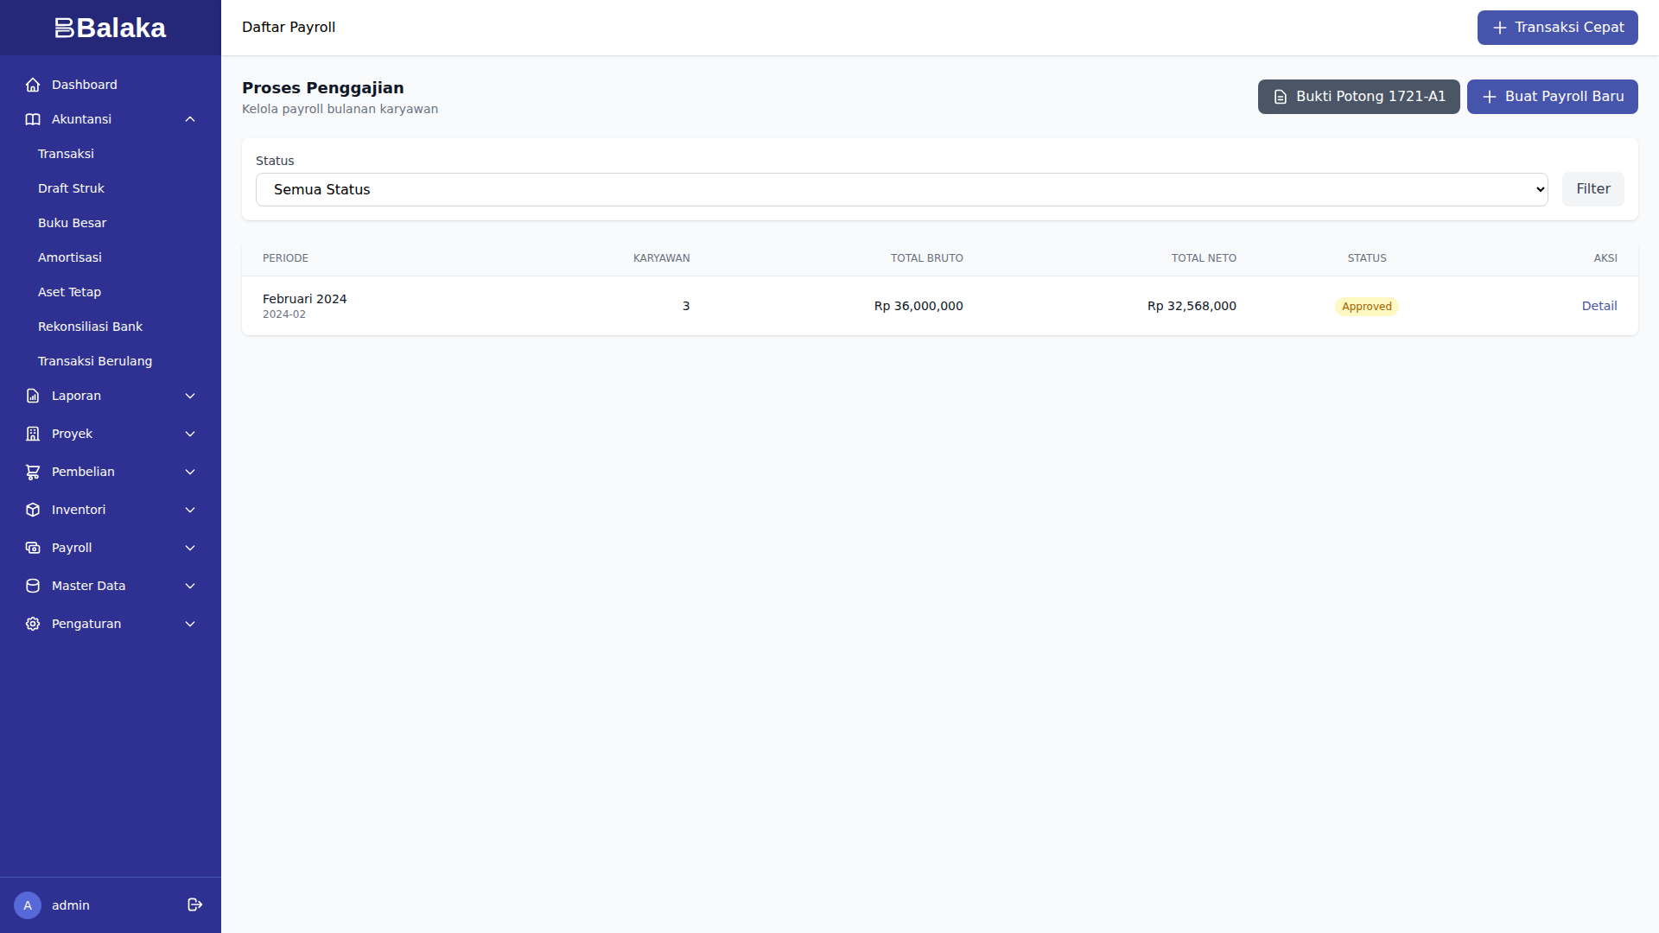This screenshot has width=1659, height=933.
Task: Click the Inventori box icon
Action: (33, 510)
